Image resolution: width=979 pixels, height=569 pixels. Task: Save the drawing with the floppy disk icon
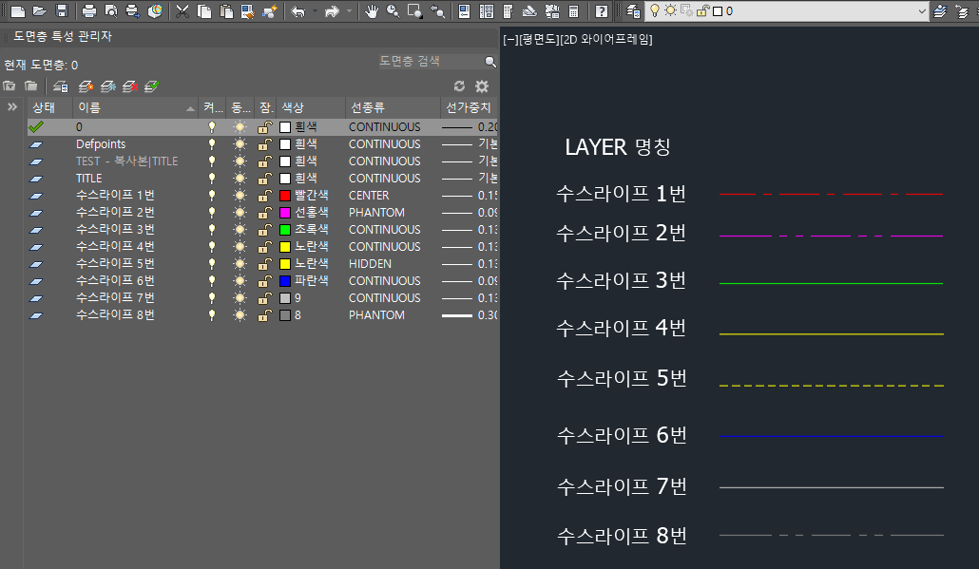[61, 10]
